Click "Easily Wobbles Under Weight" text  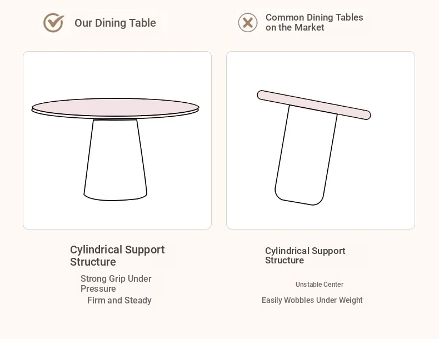tap(312, 300)
